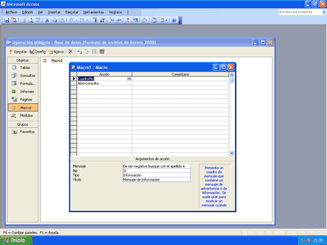Show the Database Window via the toolbar icon
The width and height of the screenshot is (327, 245).
[x=154, y=20]
